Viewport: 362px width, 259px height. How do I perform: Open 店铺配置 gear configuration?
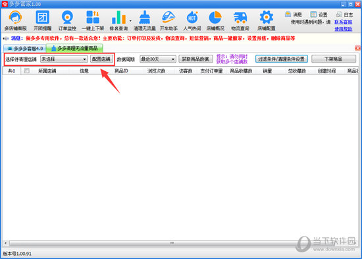pos(267,21)
